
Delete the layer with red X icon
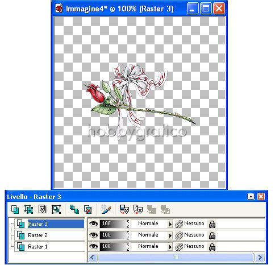point(88,209)
